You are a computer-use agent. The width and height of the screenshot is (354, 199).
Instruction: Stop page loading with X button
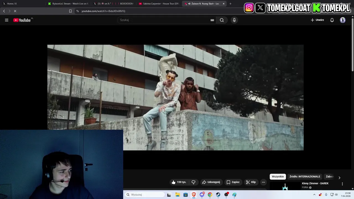(x=15, y=11)
